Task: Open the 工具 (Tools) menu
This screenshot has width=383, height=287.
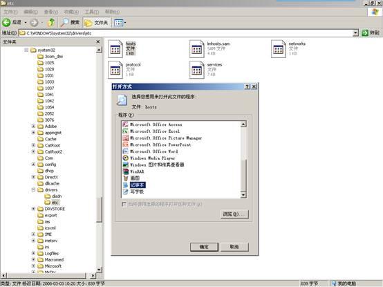Action: pos(92,12)
